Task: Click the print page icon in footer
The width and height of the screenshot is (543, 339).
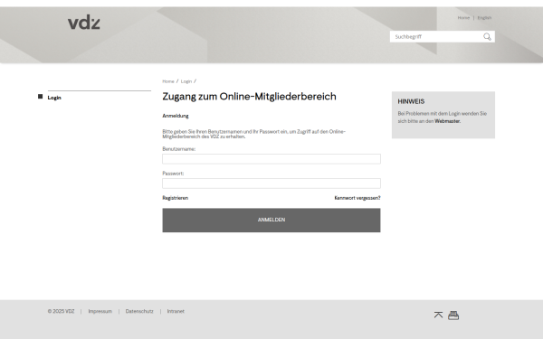Action: 453,315
